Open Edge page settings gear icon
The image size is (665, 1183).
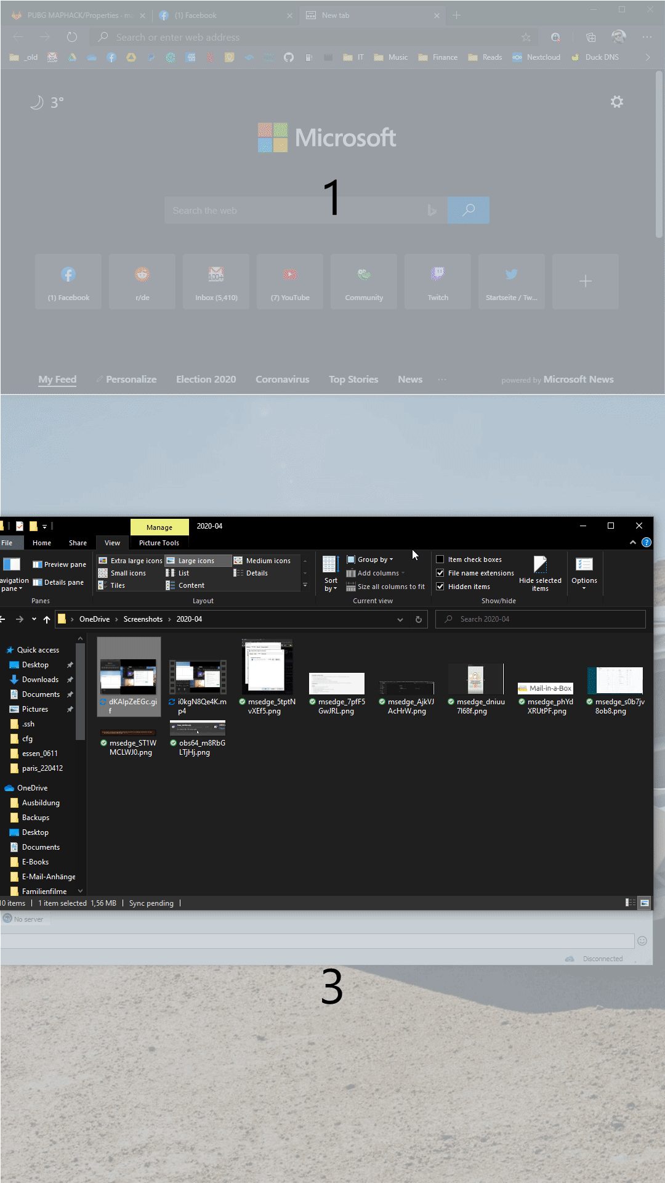point(617,102)
